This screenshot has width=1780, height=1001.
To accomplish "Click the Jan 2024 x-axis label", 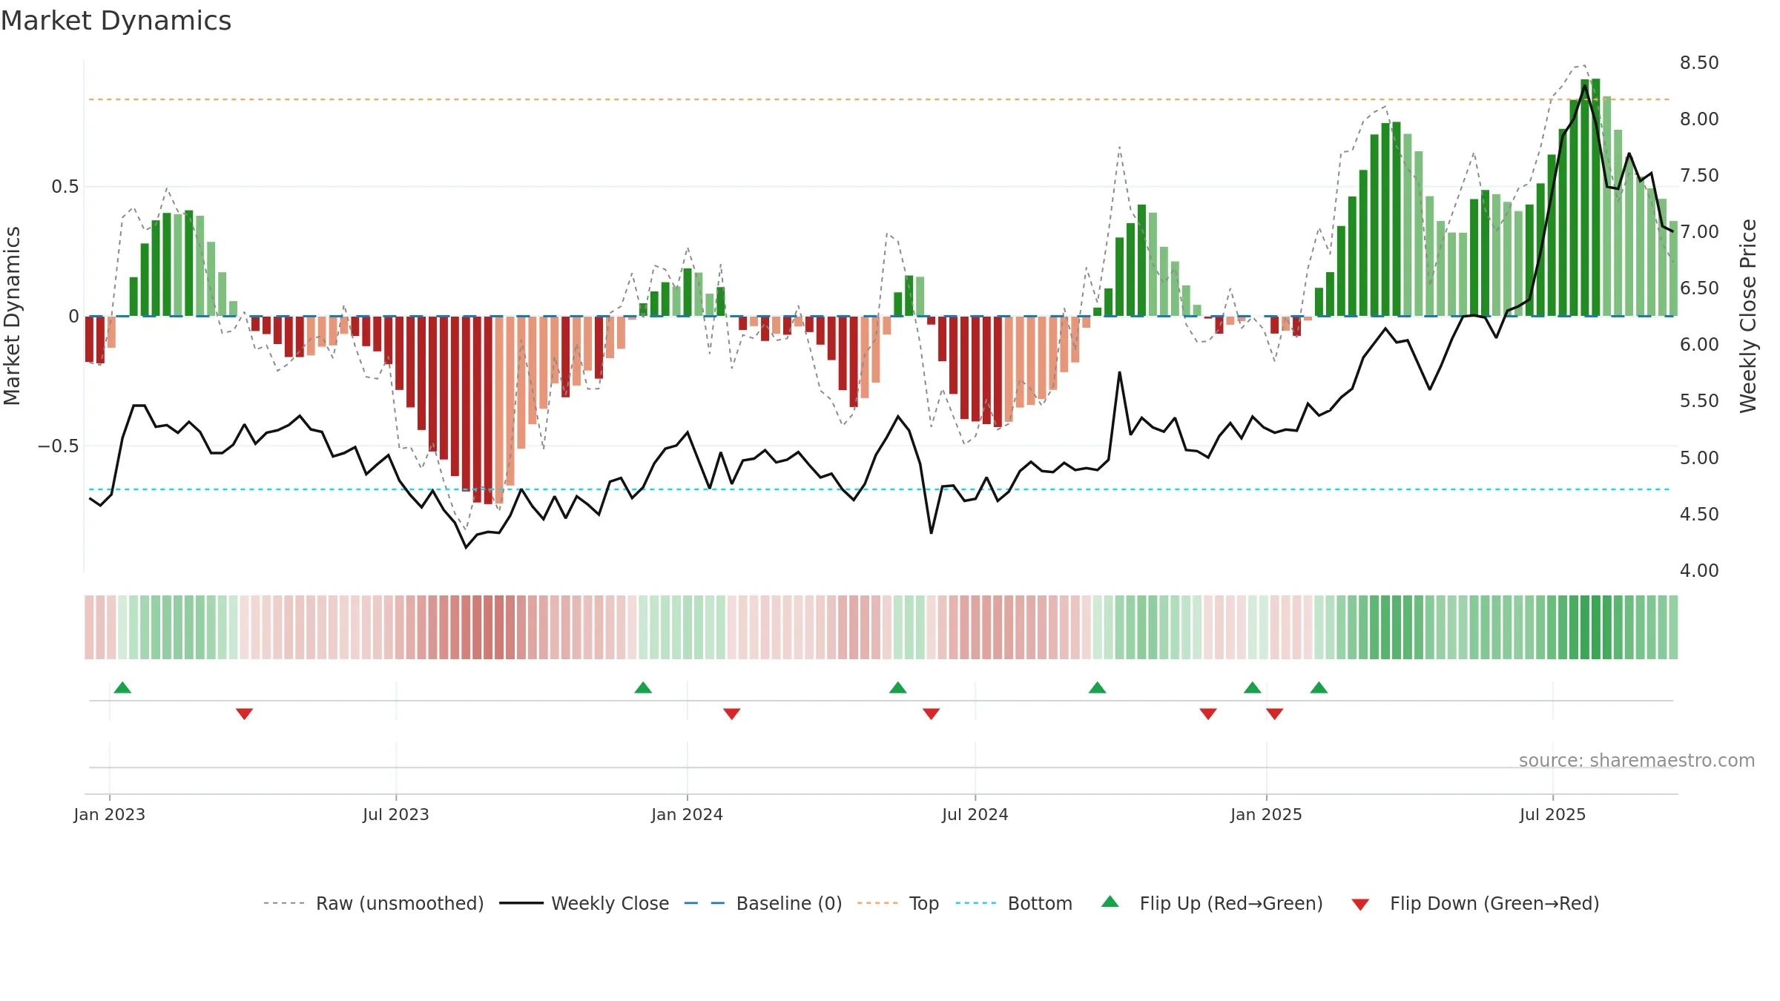I will pos(688,814).
